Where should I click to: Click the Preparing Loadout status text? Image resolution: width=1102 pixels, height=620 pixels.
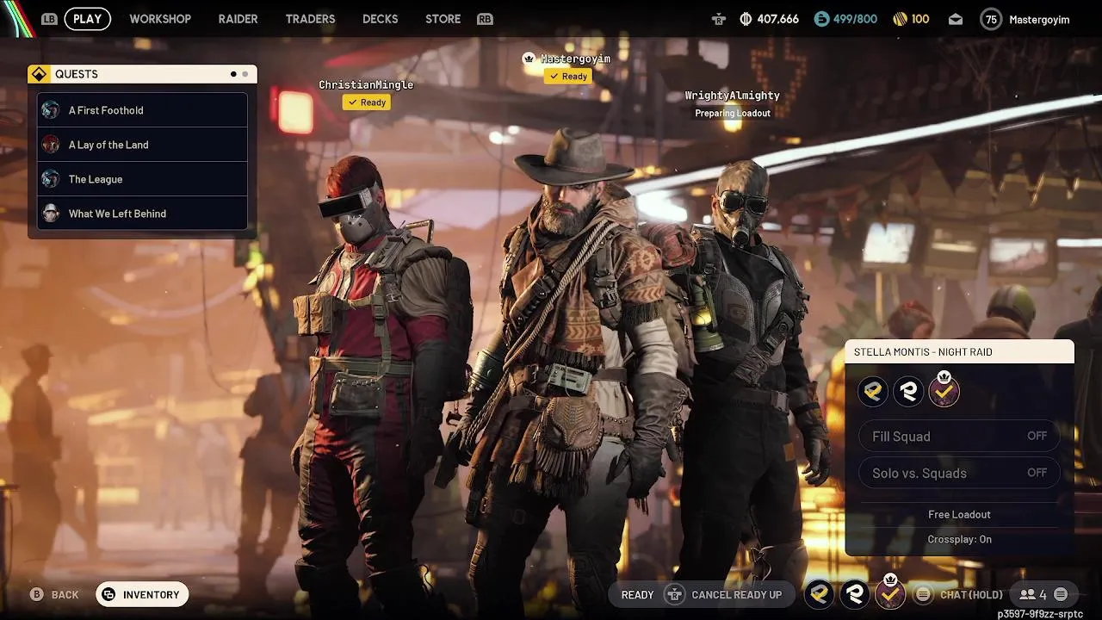pyautogui.click(x=733, y=114)
